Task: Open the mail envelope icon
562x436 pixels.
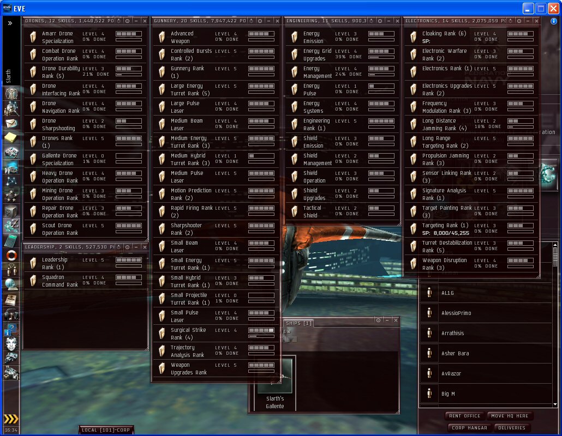Action: 11,124
